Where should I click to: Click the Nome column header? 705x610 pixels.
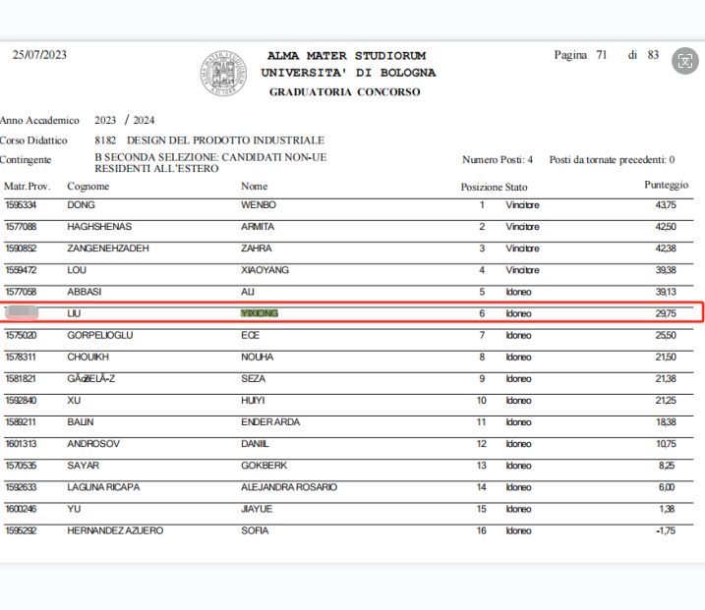[254, 187]
